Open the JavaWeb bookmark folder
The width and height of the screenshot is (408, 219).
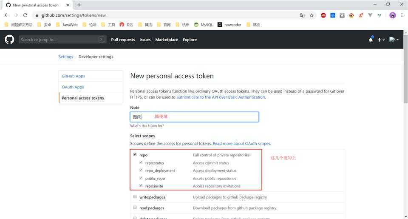[x=67, y=25]
